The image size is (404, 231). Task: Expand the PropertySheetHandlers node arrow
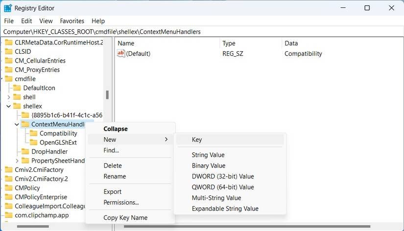tap(17, 161)
